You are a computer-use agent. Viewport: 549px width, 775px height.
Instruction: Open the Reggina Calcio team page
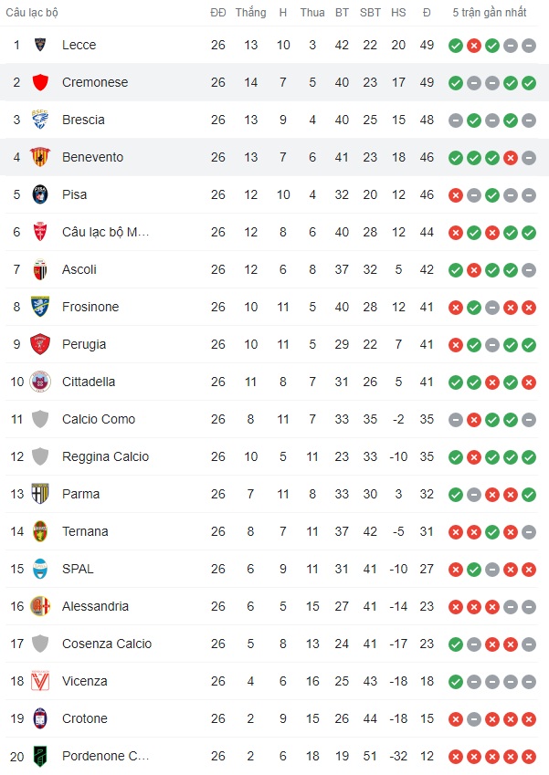point(105,456)
